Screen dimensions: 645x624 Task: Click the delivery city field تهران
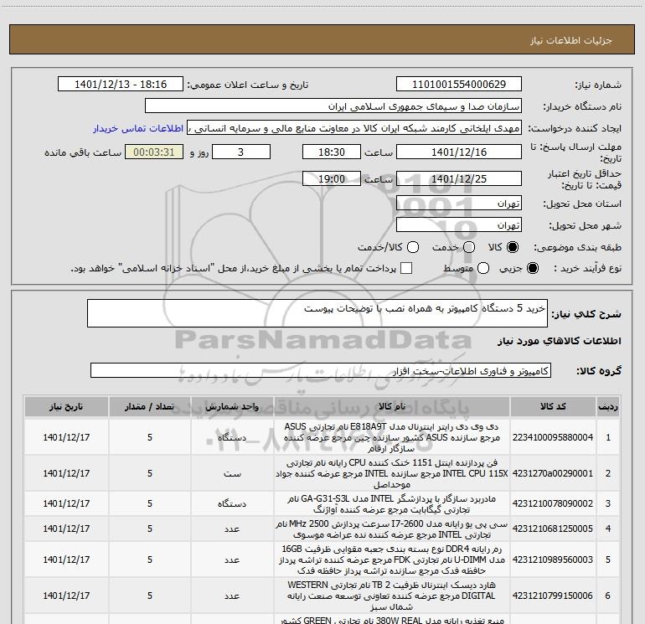tap(459, 225)
